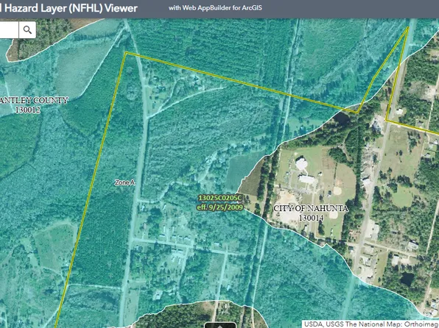
Task: Click 'with Web AppBuilder for ArcGIS' subtitle
Action: 215,8
